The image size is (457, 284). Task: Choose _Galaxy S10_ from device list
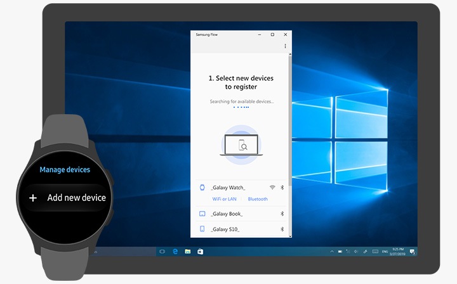click(225, 229)
